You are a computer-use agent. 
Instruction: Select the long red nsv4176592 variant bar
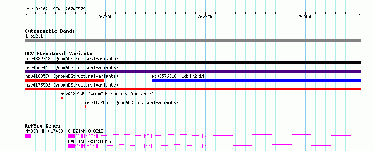coord(193,89)
